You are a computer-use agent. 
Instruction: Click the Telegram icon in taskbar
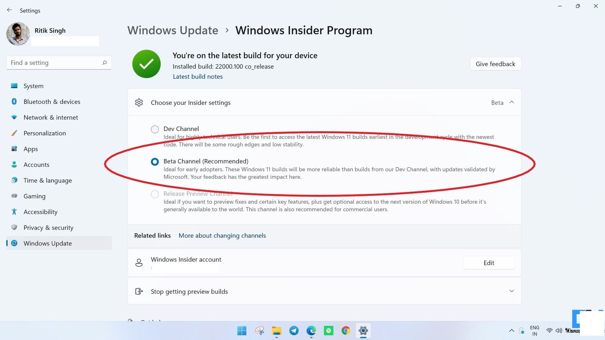pos(293,331)
